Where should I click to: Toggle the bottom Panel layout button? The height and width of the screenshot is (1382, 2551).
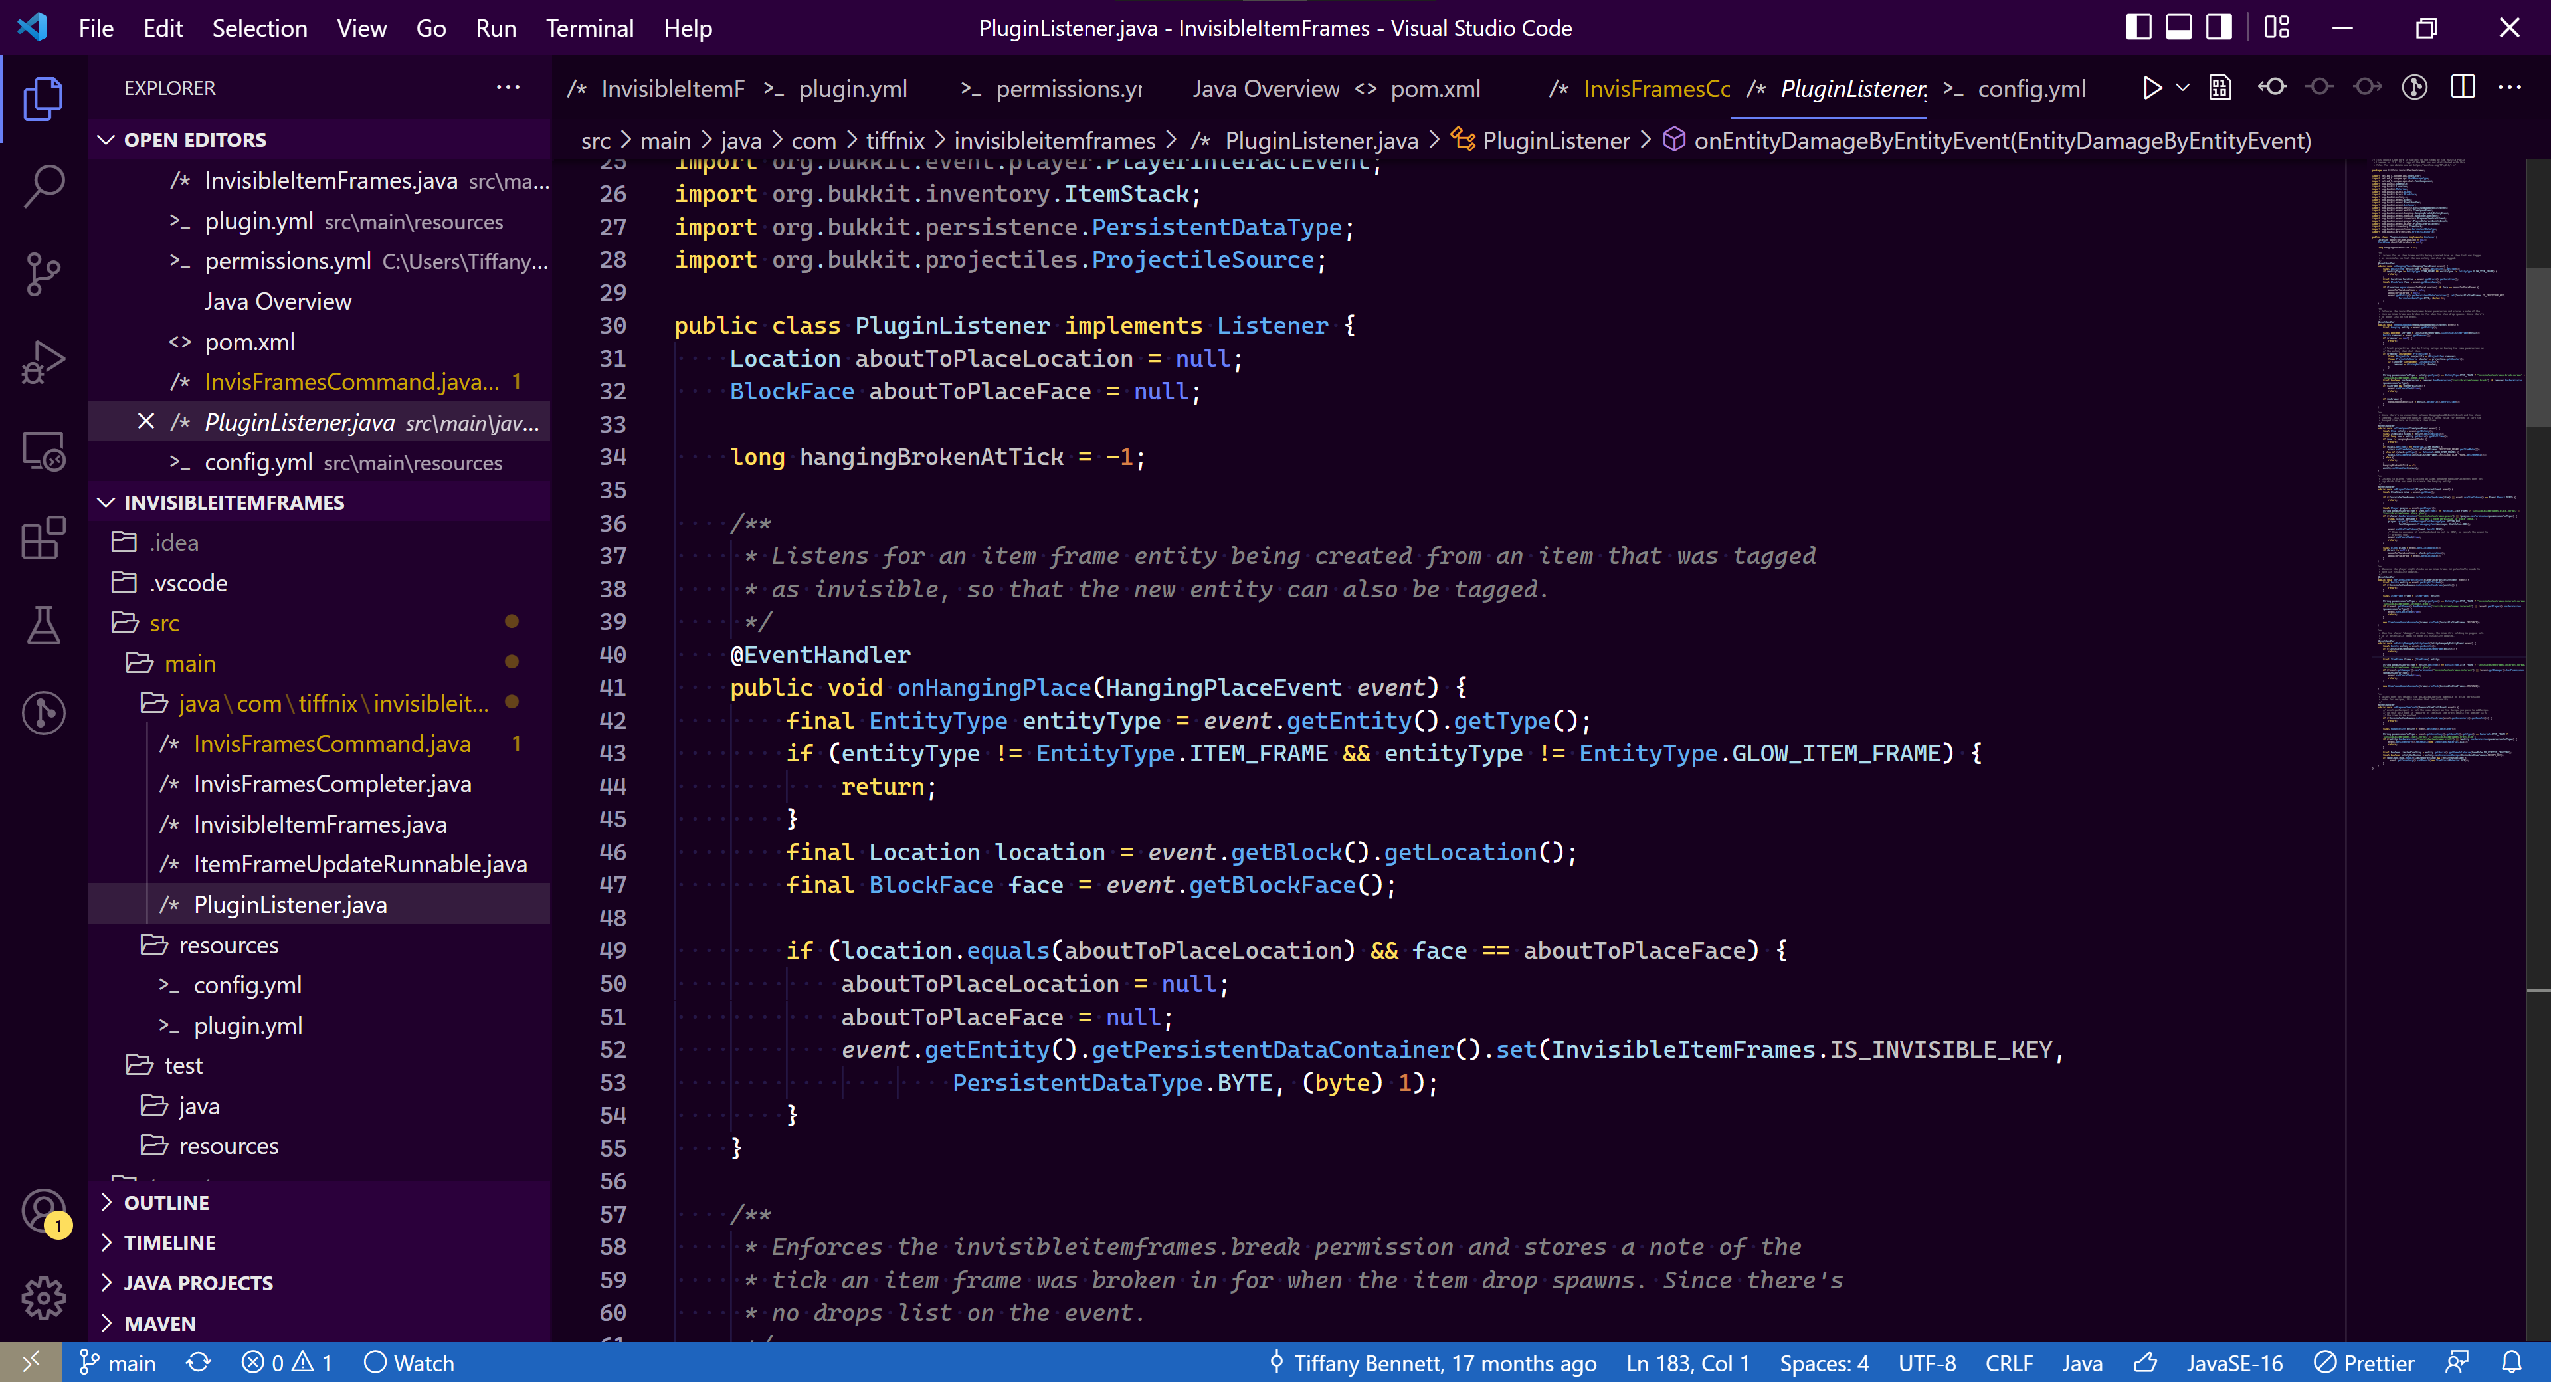tap(2179, 28)
